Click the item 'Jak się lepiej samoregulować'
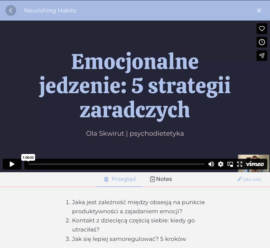 tap(129, 239)
